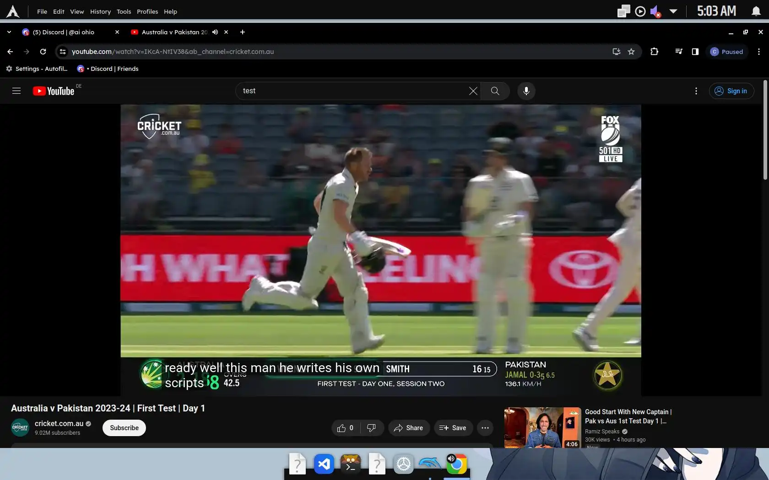Open the cricket.com.au channel name link
The height and width of the screenshot is (480, 769).
coord(59,424)
